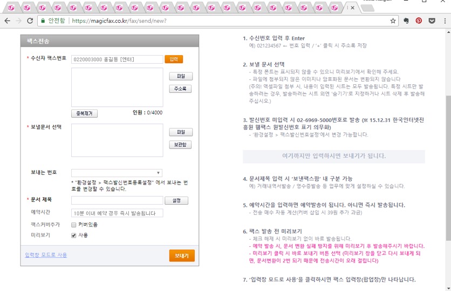
Task: Open 보관함 for document selection
Action: 180,145
